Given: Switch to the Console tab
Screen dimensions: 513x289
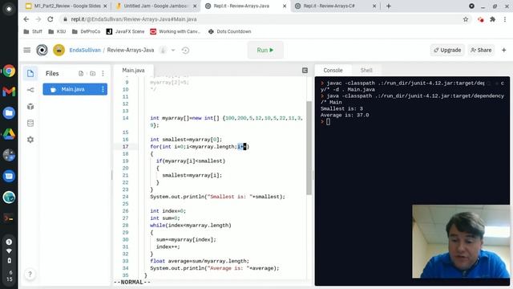Looking at the screenshot, I should (333, 70).
